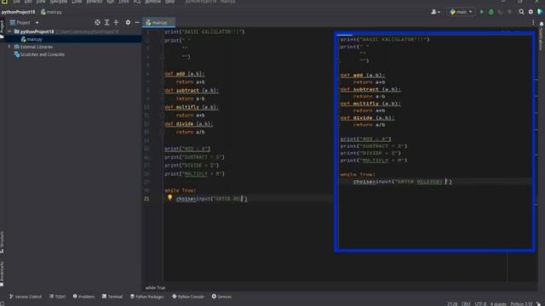
Task: Click the UTF-8 encoding setting
Action: (480, 304)
